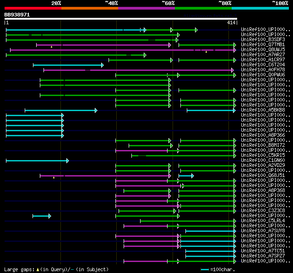Click the query start position label 1
The width and height of the screenshot is (293, 273).
click(x=7, y=22)
